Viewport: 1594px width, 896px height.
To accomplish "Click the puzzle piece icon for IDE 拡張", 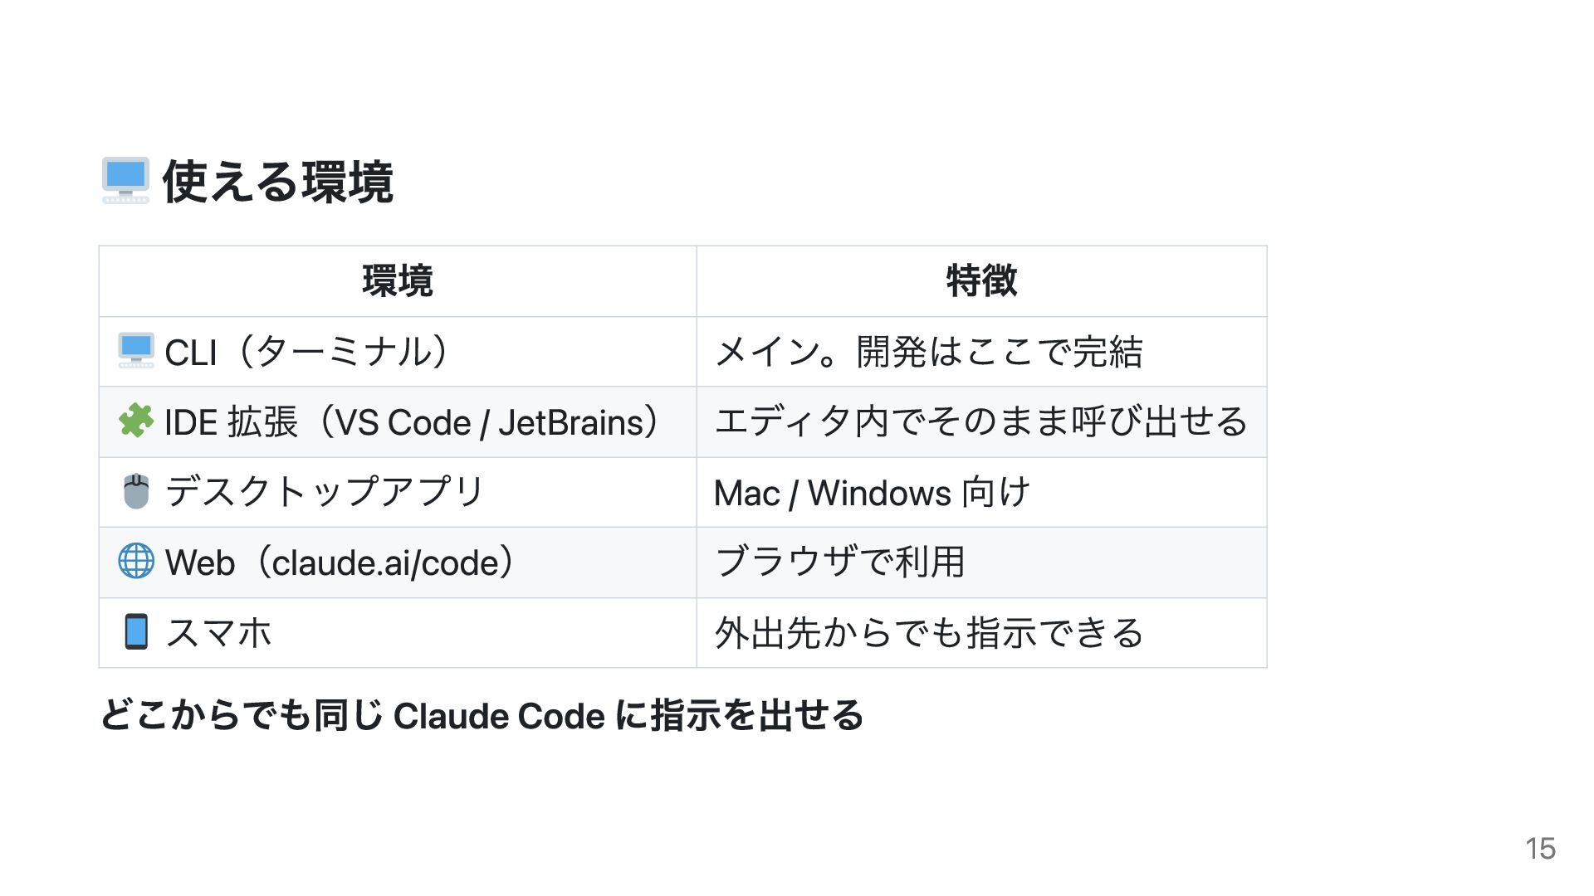I will click(136, 421).
